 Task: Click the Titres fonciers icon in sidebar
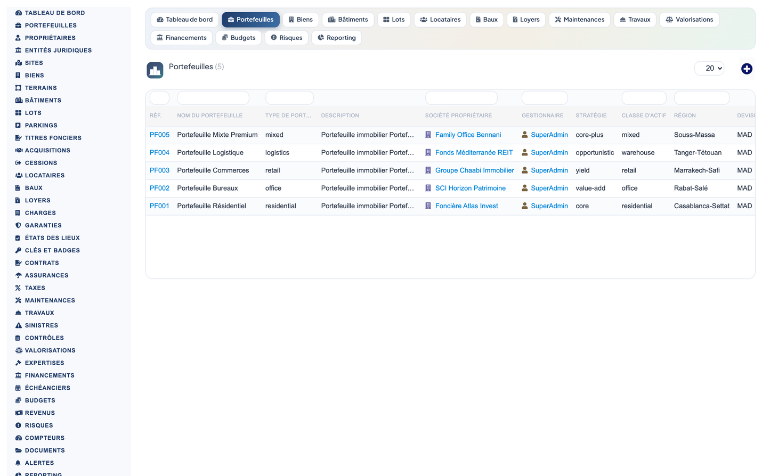tap(19, 138)
